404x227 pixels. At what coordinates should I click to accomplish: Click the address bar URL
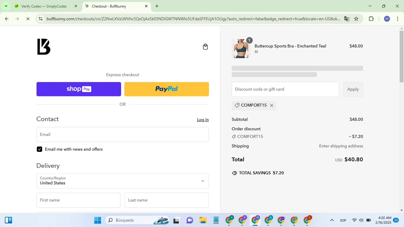click(x=193, y=19)
